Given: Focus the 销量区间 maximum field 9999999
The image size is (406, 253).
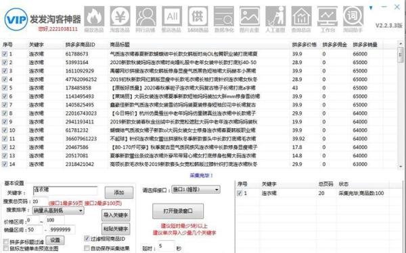Looking at the screenshot, I should [62, 229].
